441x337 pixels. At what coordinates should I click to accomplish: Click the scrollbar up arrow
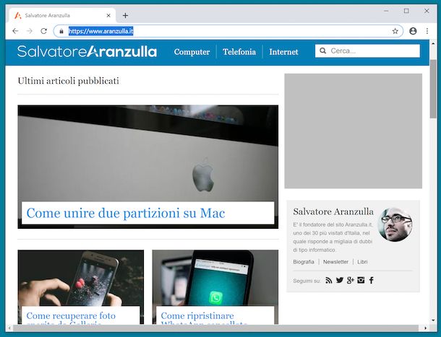click(x=433, y=44)
